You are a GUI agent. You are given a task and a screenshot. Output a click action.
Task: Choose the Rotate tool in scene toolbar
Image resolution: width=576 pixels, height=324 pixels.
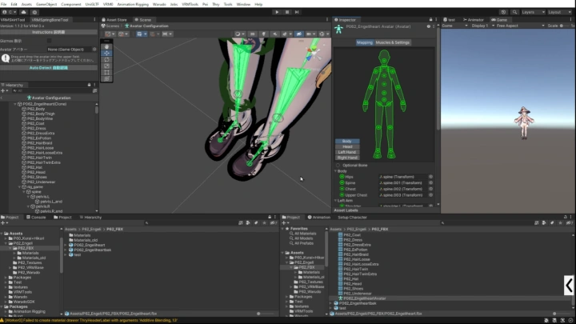[x=107, y=59]
